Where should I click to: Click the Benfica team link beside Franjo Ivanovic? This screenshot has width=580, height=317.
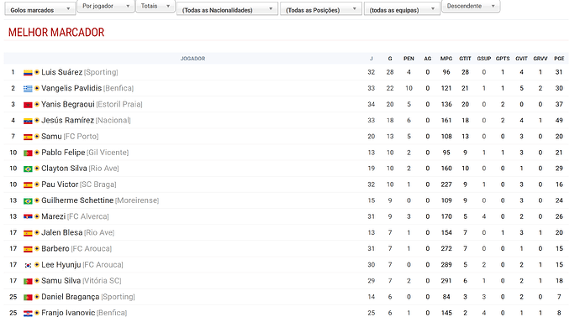coord(112,313)
